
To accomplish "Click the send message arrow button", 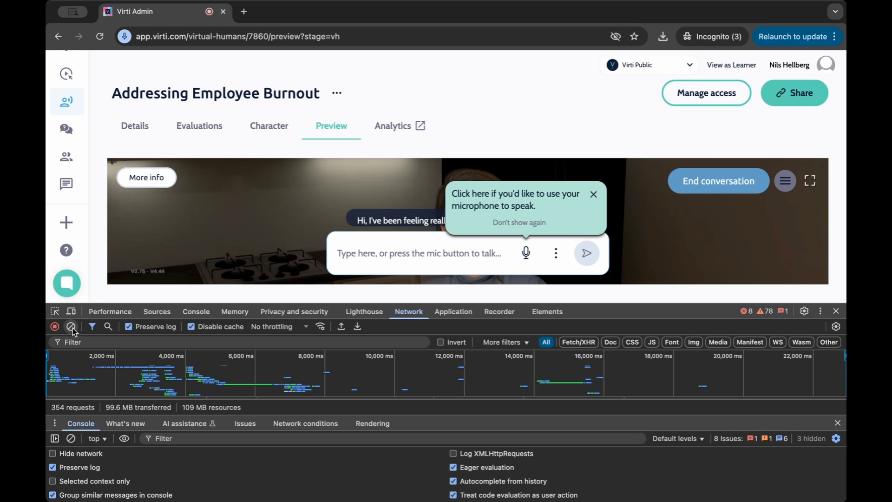I will pos(586,253).
